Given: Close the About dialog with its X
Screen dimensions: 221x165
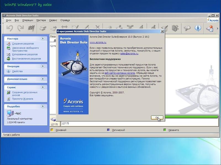Looking at the screenshot, I should coord(162,31).
